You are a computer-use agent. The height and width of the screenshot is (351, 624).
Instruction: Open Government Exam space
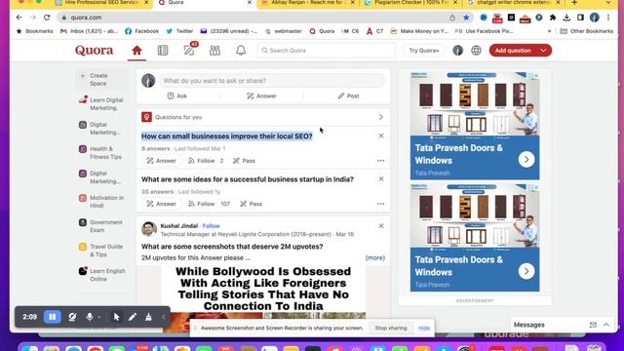pos(102,226)
